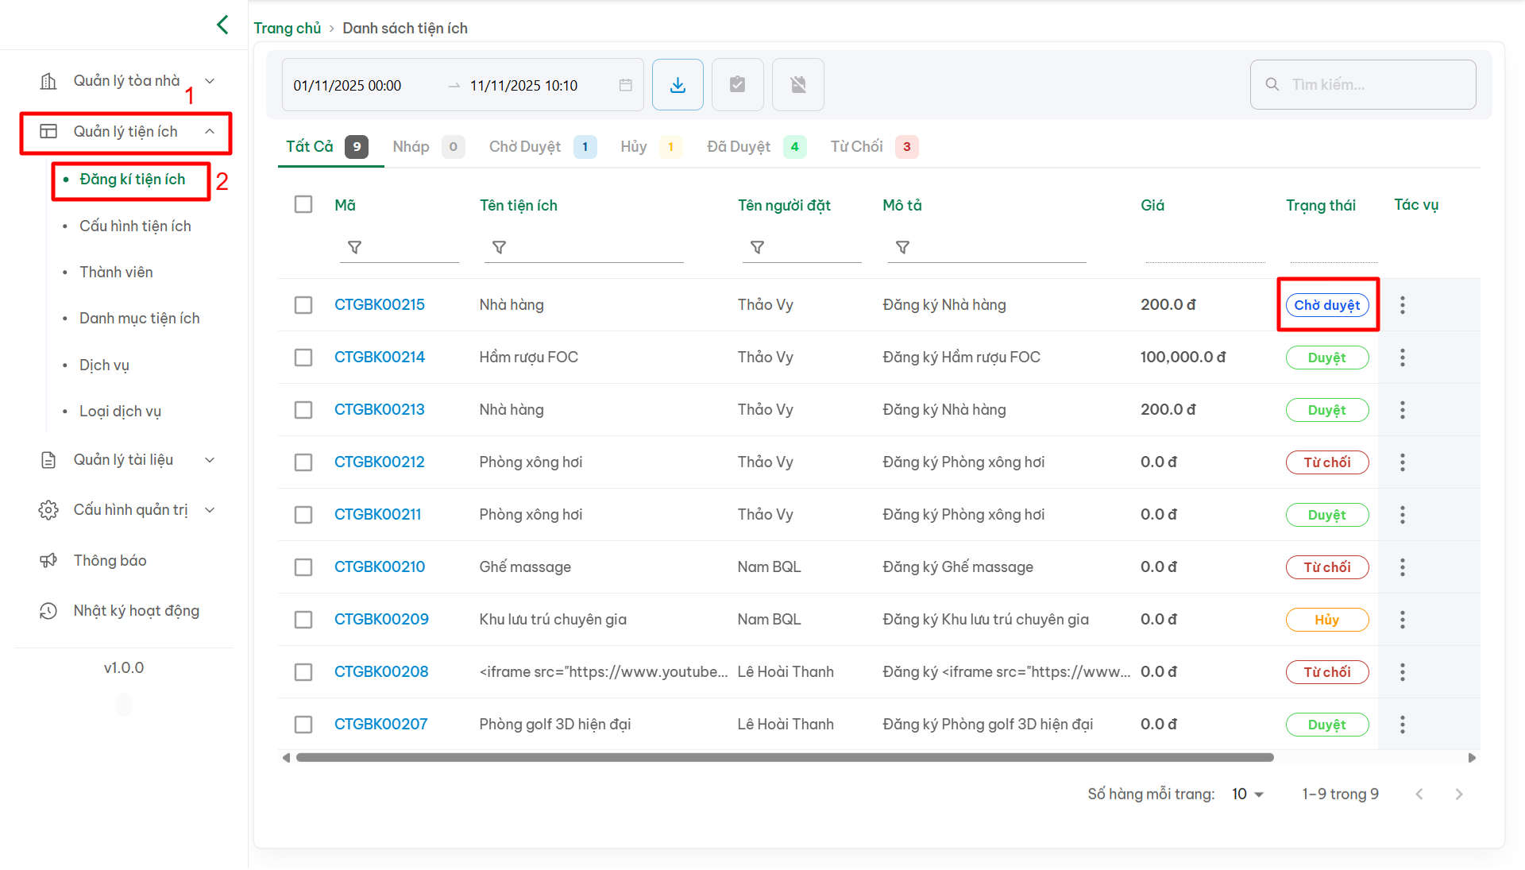
Task: Open rows-per-page dropdown showing 10
Action: 1247,794
